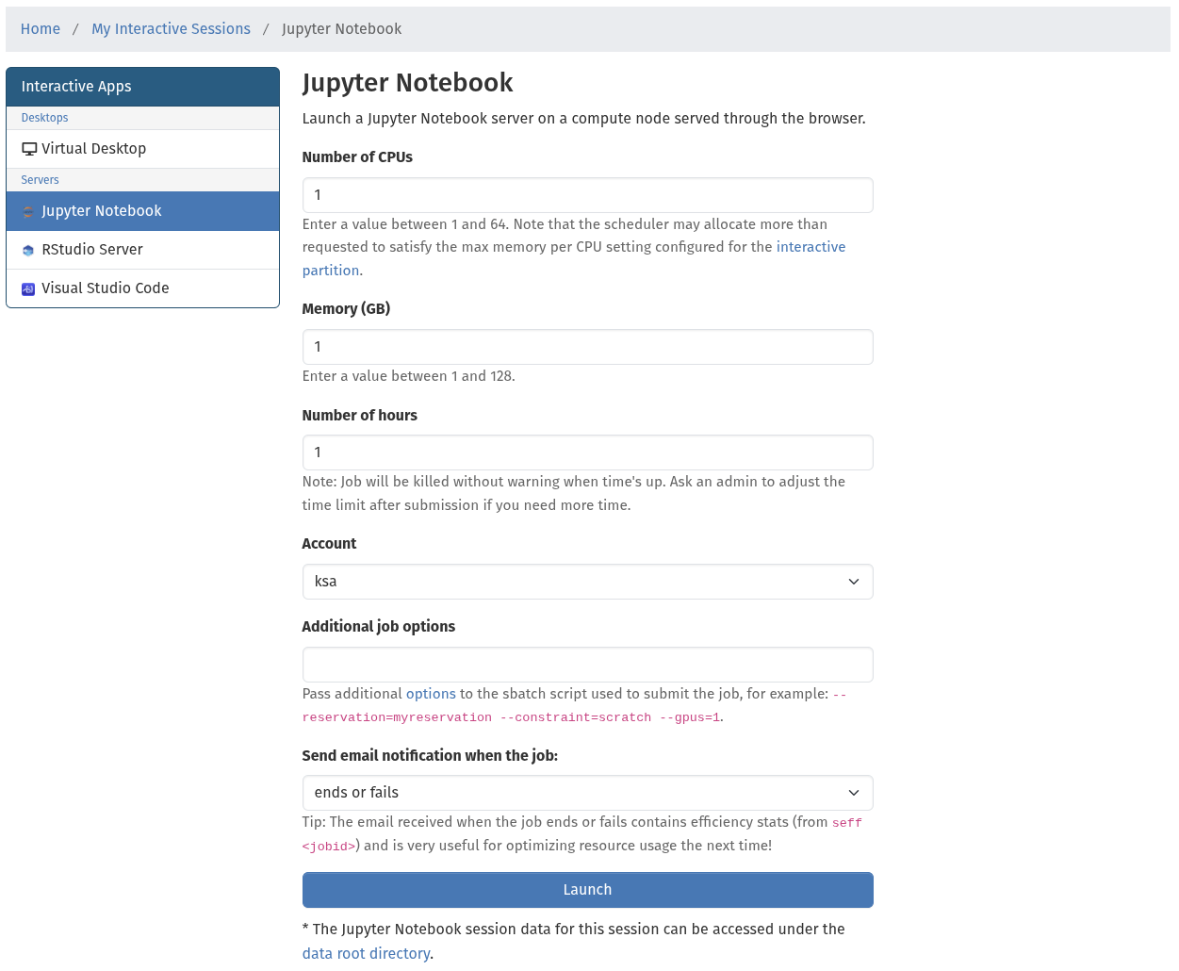Click the Visual Studio Code icon
The height and width of the screenshot is (971, 1179).
[28, 289]
